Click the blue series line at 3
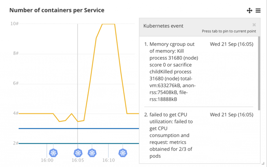Image resolution: width=267 pixels, height=167 pixels. point(79,129)
